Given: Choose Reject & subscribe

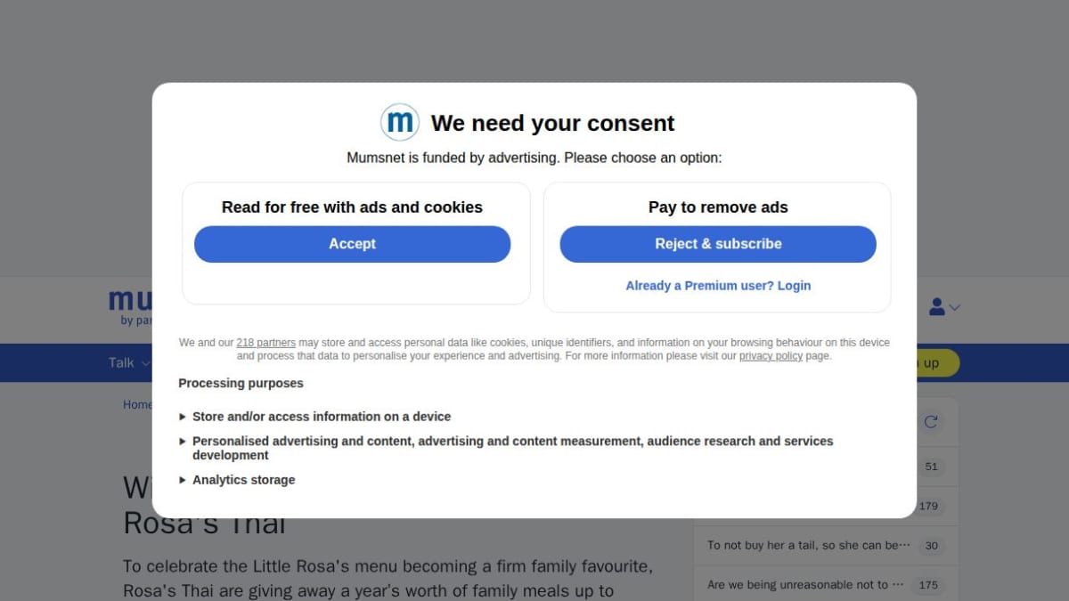Looking at the screenshot, I should (x=718, y=244).
